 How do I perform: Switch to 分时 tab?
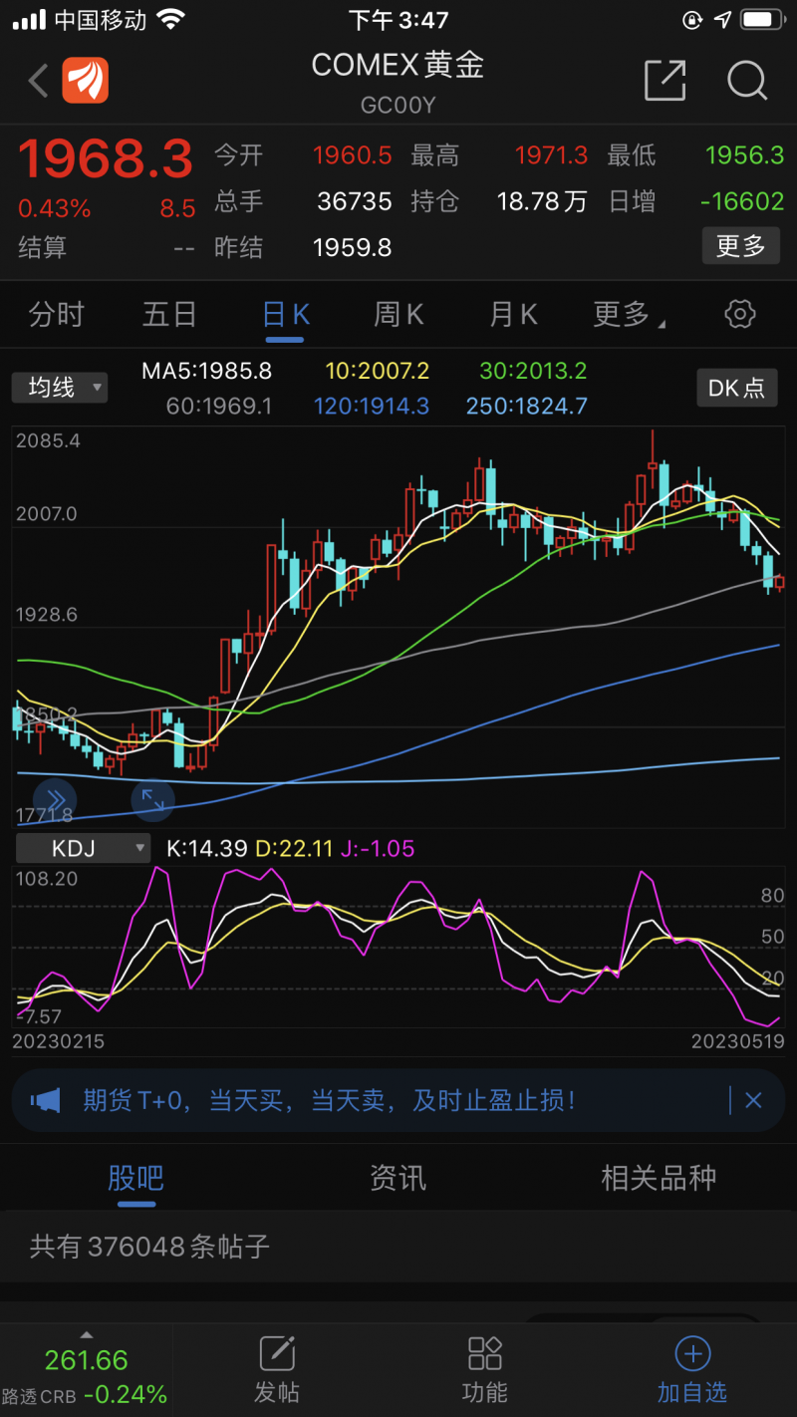point(57,315)
